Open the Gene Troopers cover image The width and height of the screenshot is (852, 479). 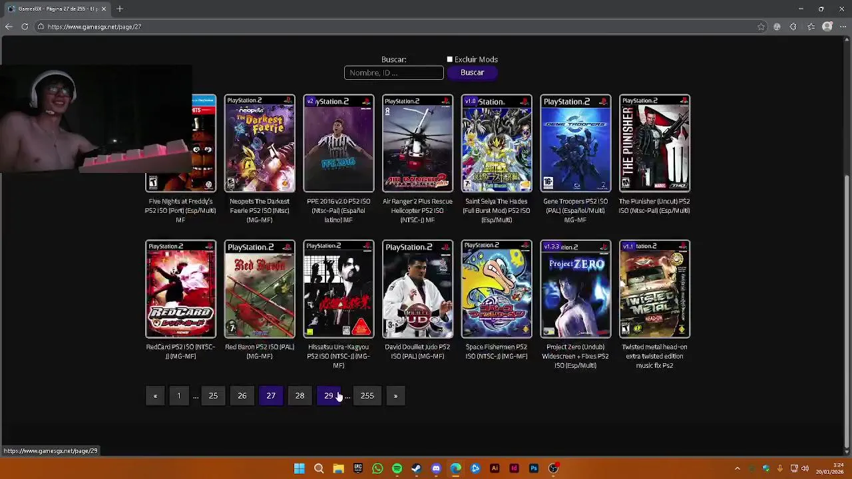576,143
